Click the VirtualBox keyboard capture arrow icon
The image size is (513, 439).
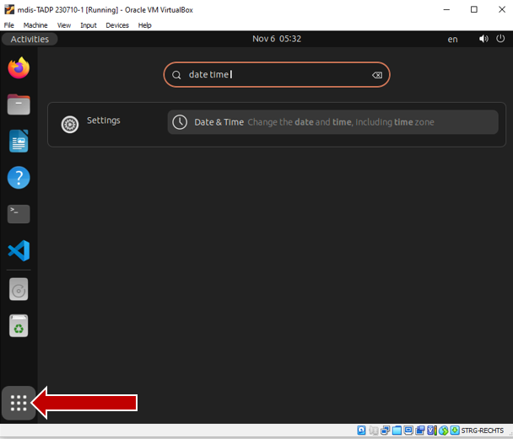455,431
